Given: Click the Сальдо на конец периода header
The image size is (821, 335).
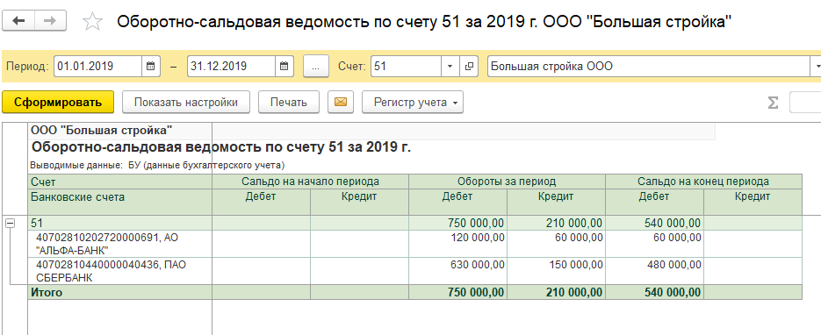Looking at the screenshot, I should pos(703,182).
